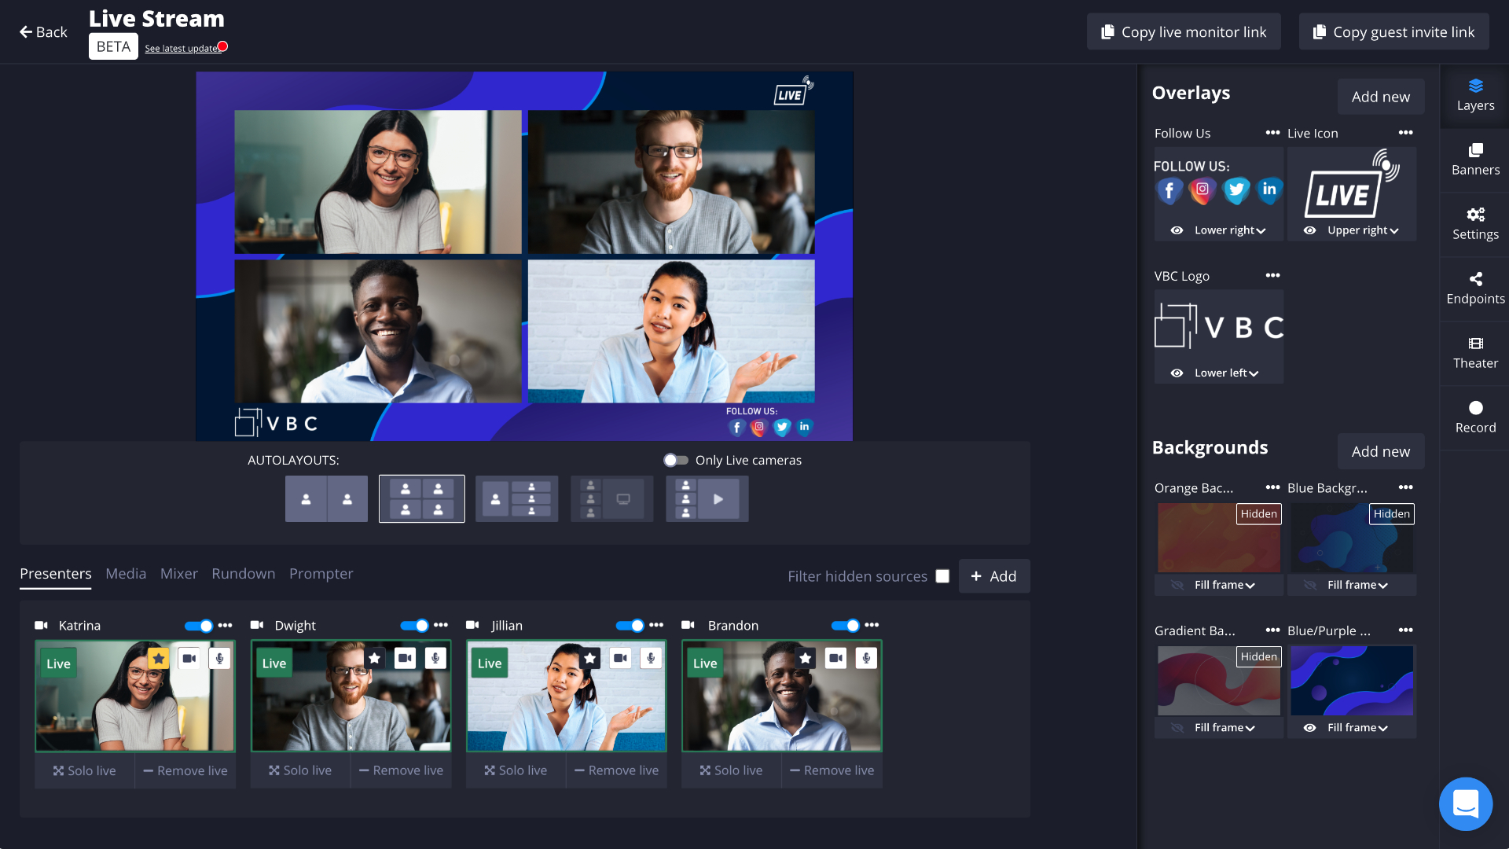Viewport: 1509px width, 849px height.
Task: Open the Banners sidebar panel
Action: point(1475,160)
